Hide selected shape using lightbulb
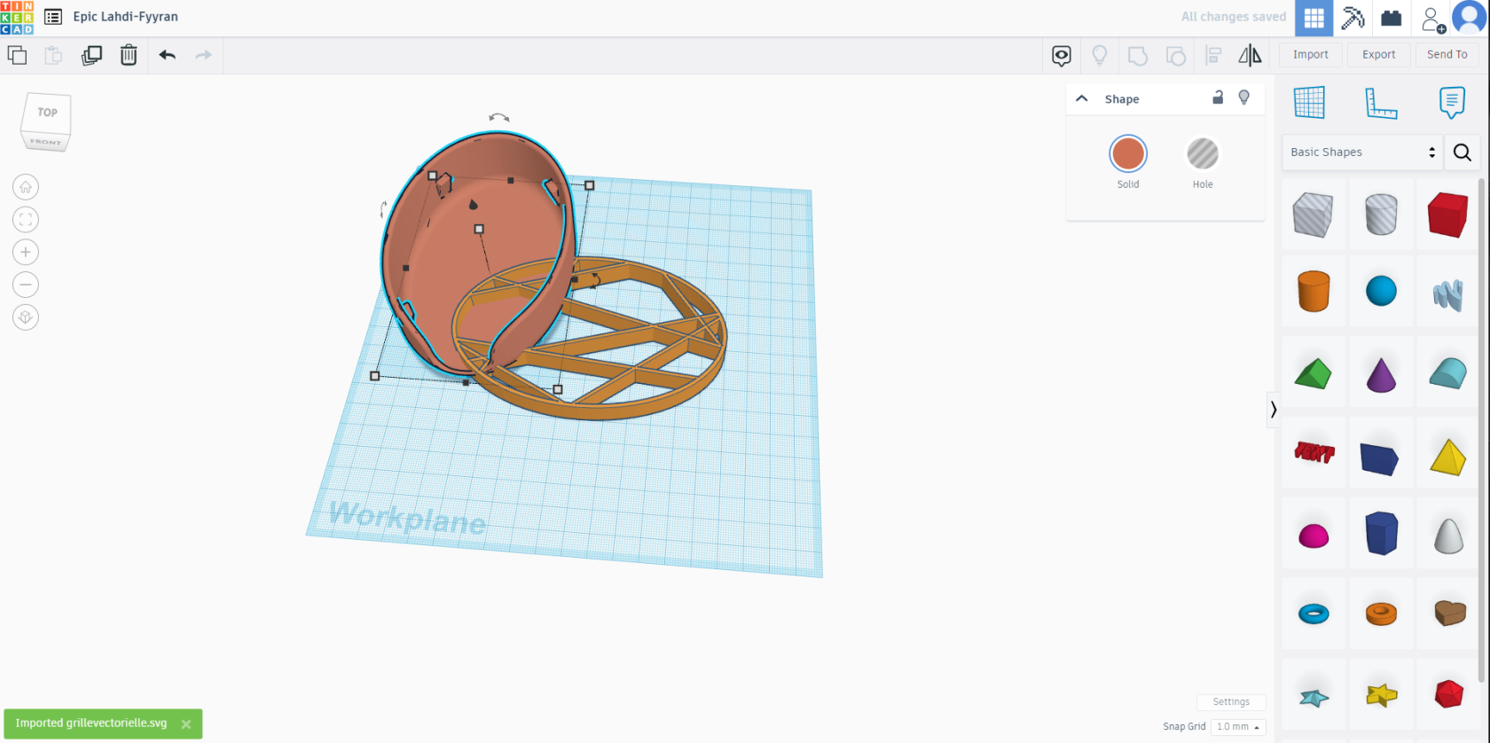The height and width of the screenshot is (743, 1490). 1244,98
